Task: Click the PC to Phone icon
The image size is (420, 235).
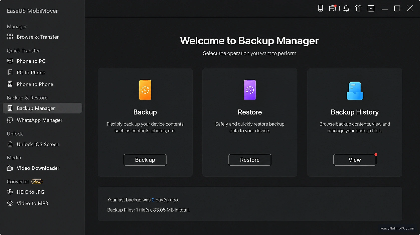Action: (10, 73)
